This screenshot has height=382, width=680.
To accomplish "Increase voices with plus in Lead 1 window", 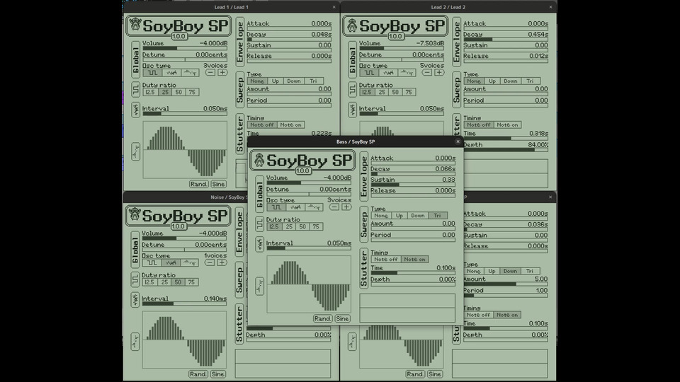I will pos(222,72).
